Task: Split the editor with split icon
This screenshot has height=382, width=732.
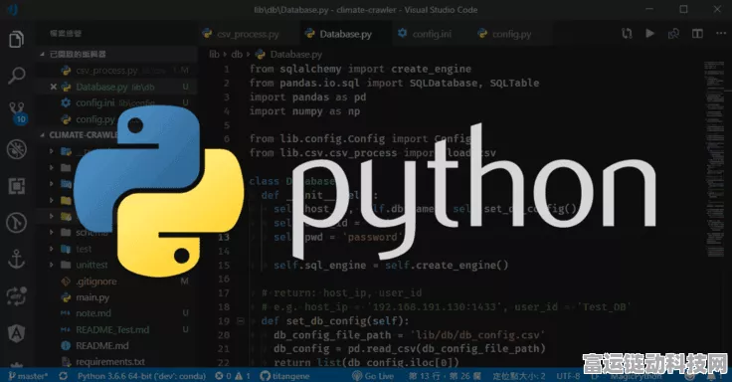Action: click(x=697, y=34)
